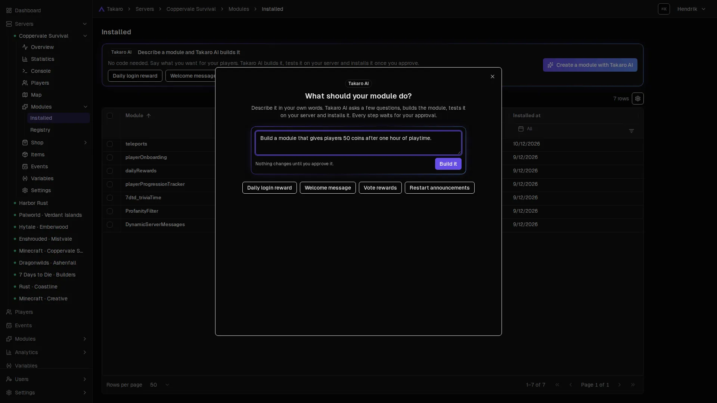Select the playerOnboarding row checkbox
This screenshot has width=717, height=403.
[x=110, y=157]
